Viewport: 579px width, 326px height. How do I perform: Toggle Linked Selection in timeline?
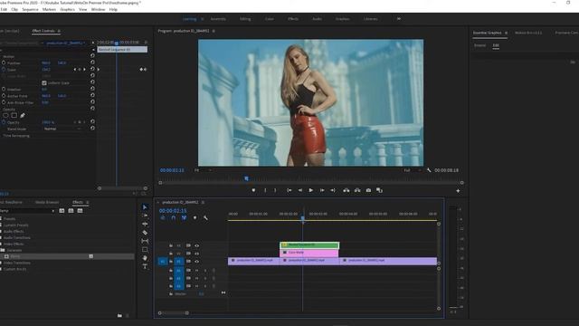click(x=184, y=217)
